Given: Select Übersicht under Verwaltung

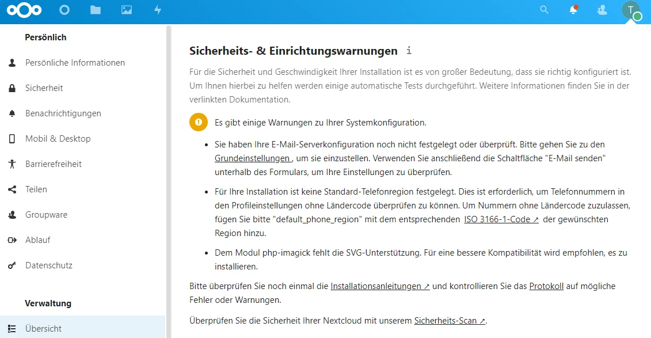Looking at the screenshot, I should click(x=43, y=329).
